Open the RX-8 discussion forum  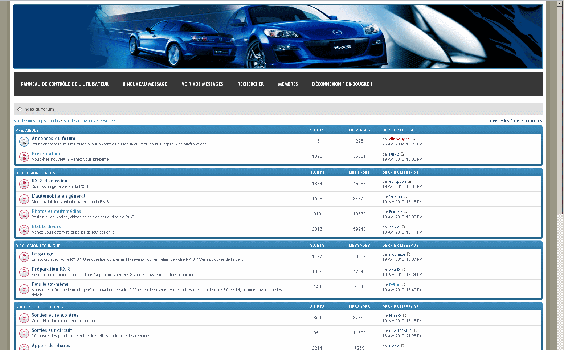[x=49, y=181]
